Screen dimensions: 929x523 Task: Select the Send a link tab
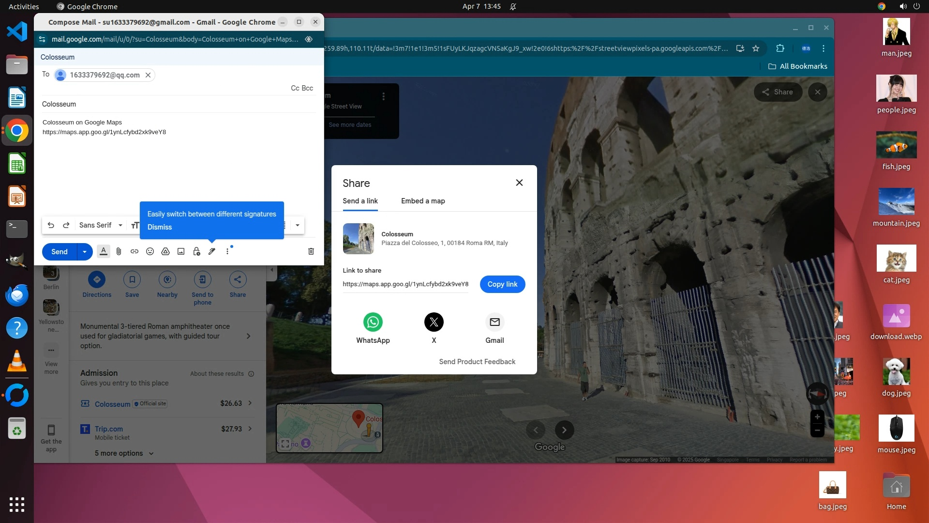[360, 201]
